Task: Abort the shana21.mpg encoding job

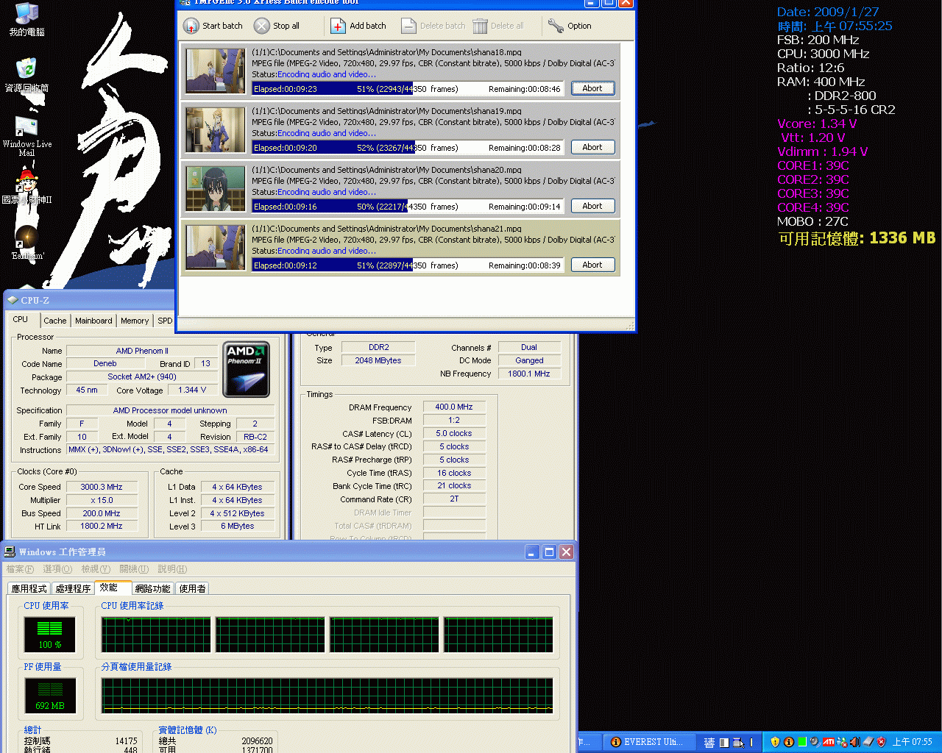Action: pyautogui.click(x=592, y=265)
